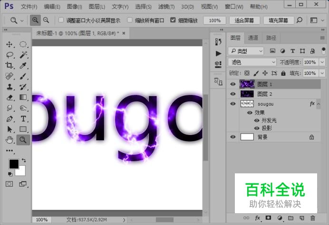
Task: Switch to the 路径 tab
Action: coord(271,38)
